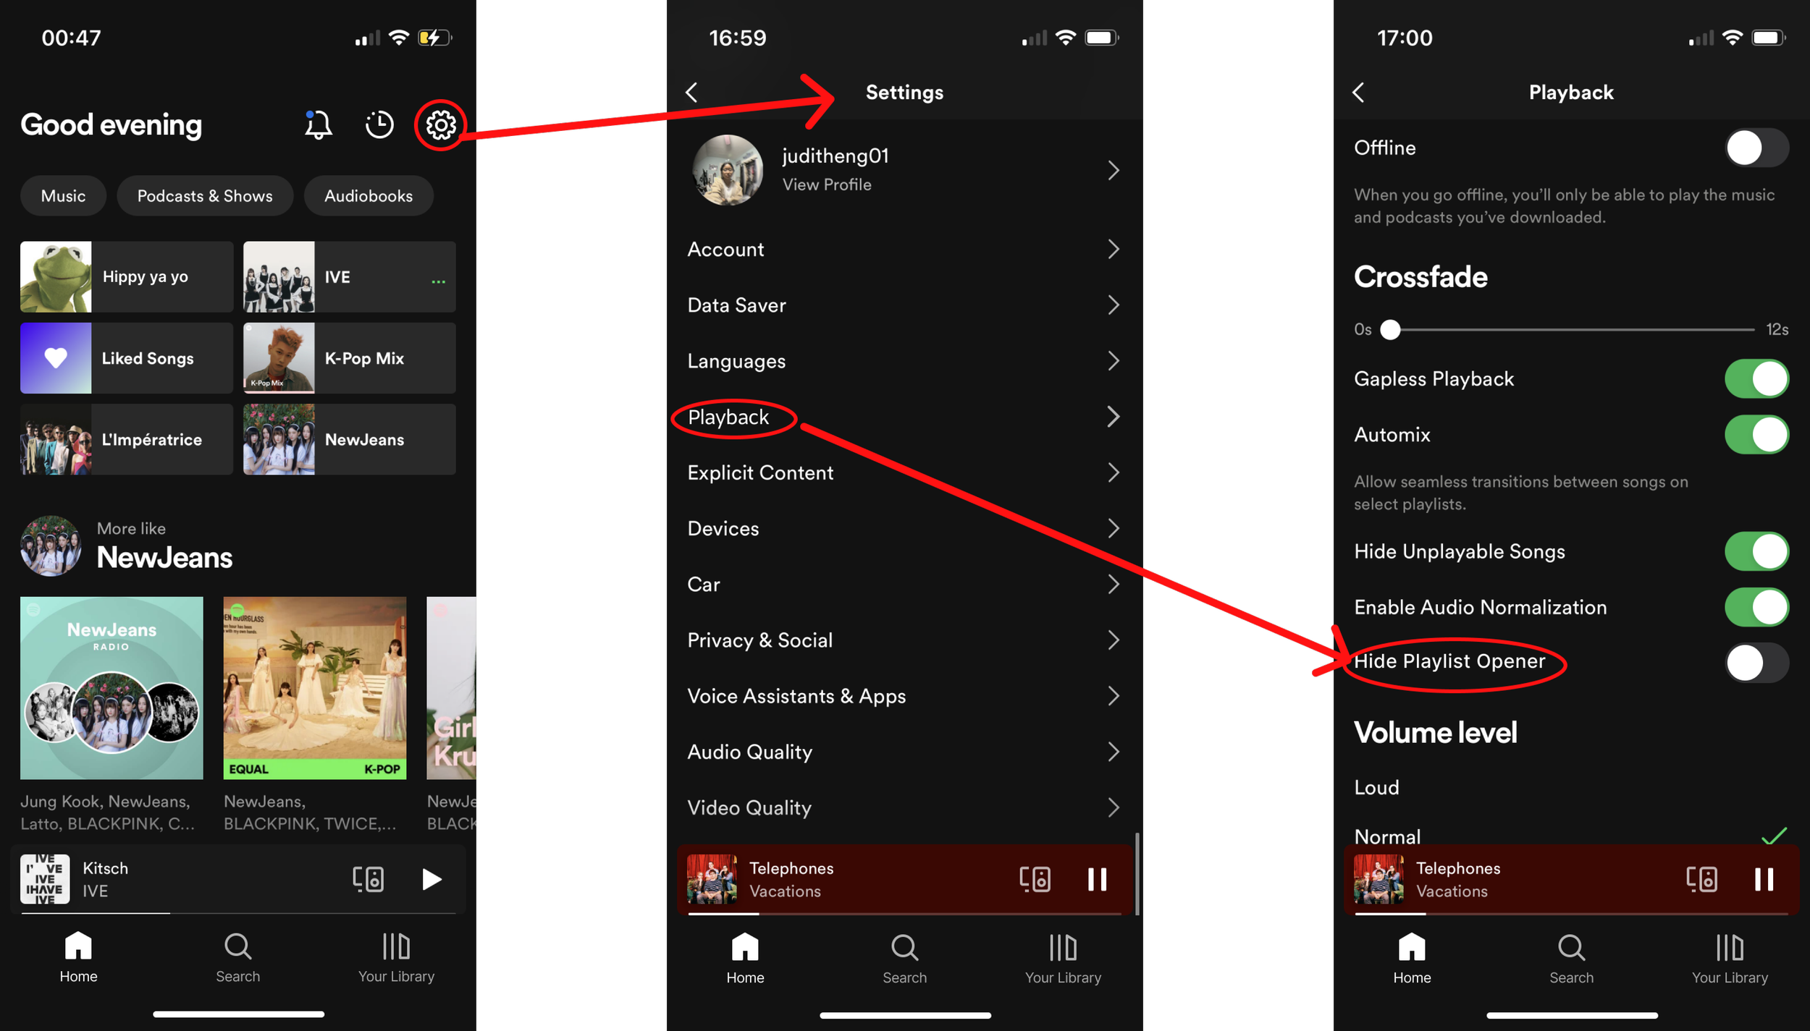Open the Settings gear icon
Viewport: 1810px width, 1031px height.
pyautogui.click(x=440, y=125)
